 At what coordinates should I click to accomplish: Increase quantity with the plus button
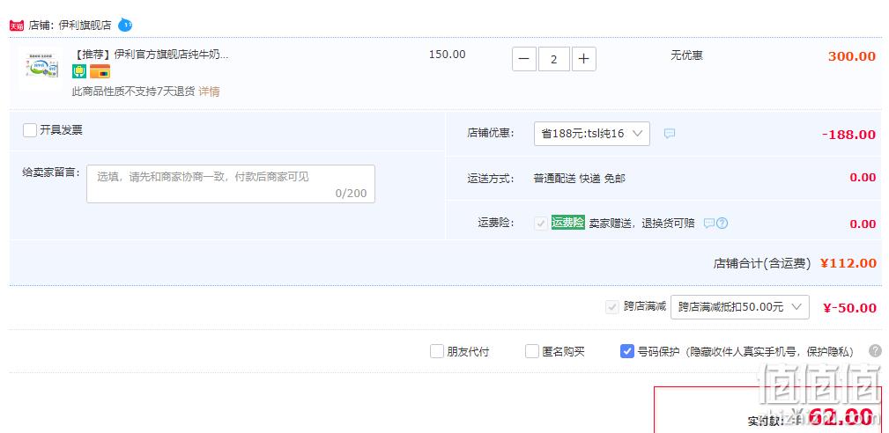tap(584, 59)
